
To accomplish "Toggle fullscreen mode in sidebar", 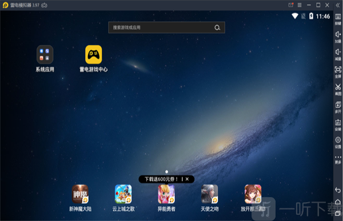I will [338, 72].
